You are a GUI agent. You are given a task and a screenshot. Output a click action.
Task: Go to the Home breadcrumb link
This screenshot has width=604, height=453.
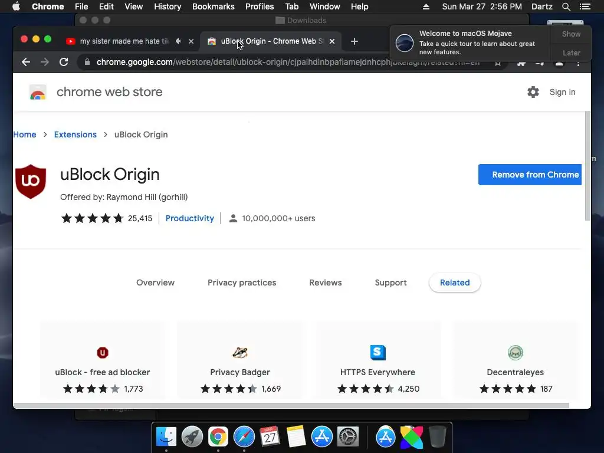[x=25, y=134]
